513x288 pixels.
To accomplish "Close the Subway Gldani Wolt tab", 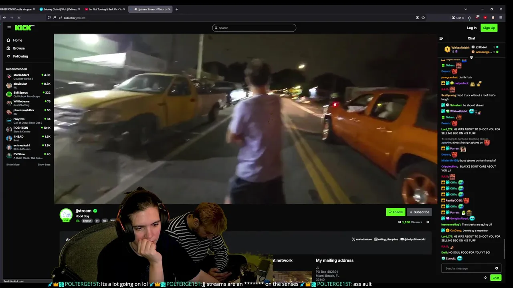I will click(79, 9).
